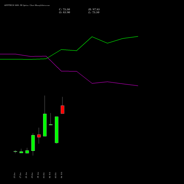Image resolution: width=184 pixels, height=184 pixels.
Task: Click the '04 Feb' date axis label
Action: coord(61,175)
